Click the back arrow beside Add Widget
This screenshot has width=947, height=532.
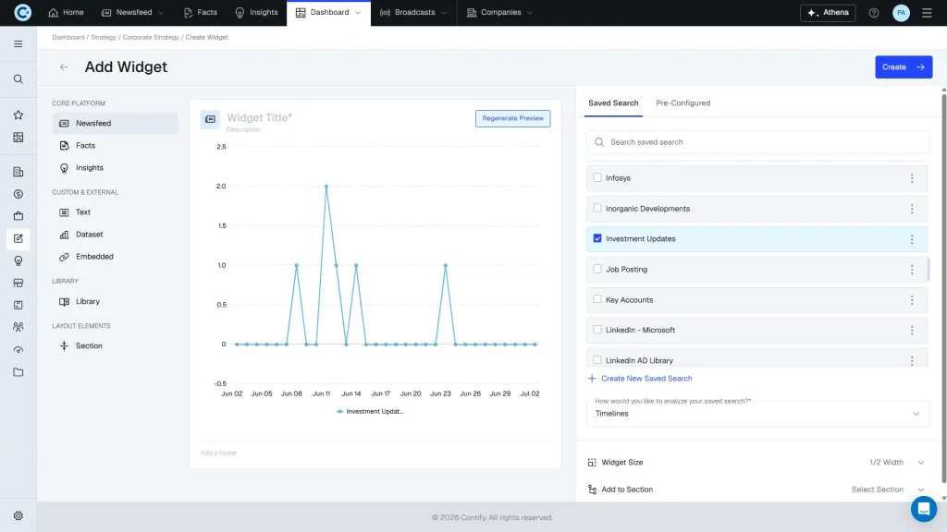[x=64, y=66]
